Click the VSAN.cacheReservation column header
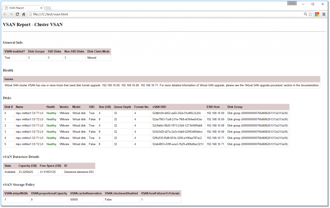This screenshot has height=208, width=330. tap(86, 194)
